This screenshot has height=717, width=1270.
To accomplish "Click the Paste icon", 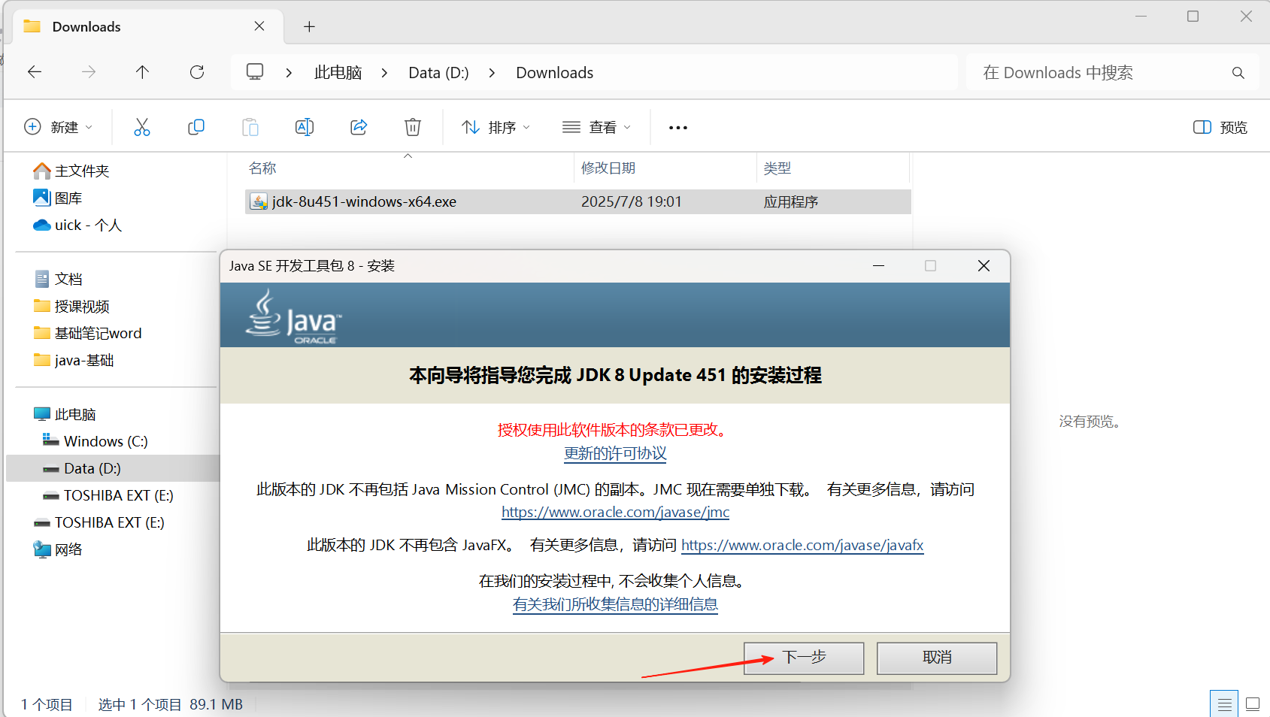I will [x=250, y=126].
